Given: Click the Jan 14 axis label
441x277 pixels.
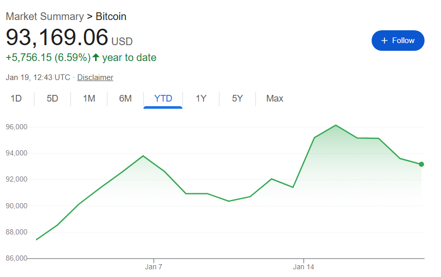Looking at the screenshot, I should 303,267.
